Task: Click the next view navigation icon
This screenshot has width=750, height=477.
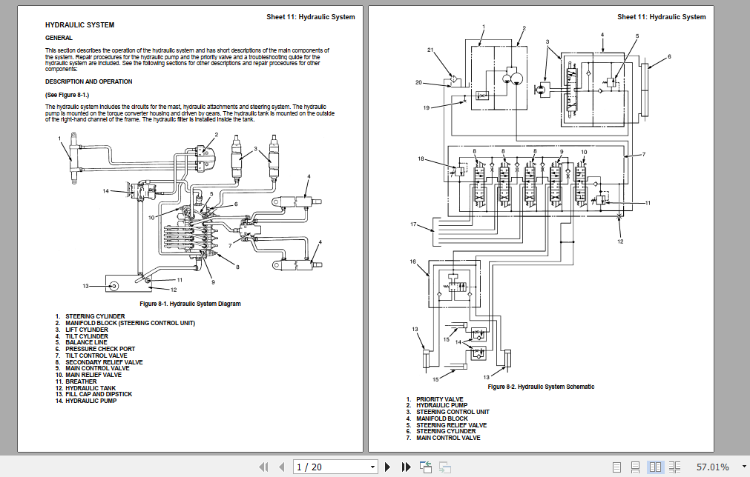Action: click(445, 467)
